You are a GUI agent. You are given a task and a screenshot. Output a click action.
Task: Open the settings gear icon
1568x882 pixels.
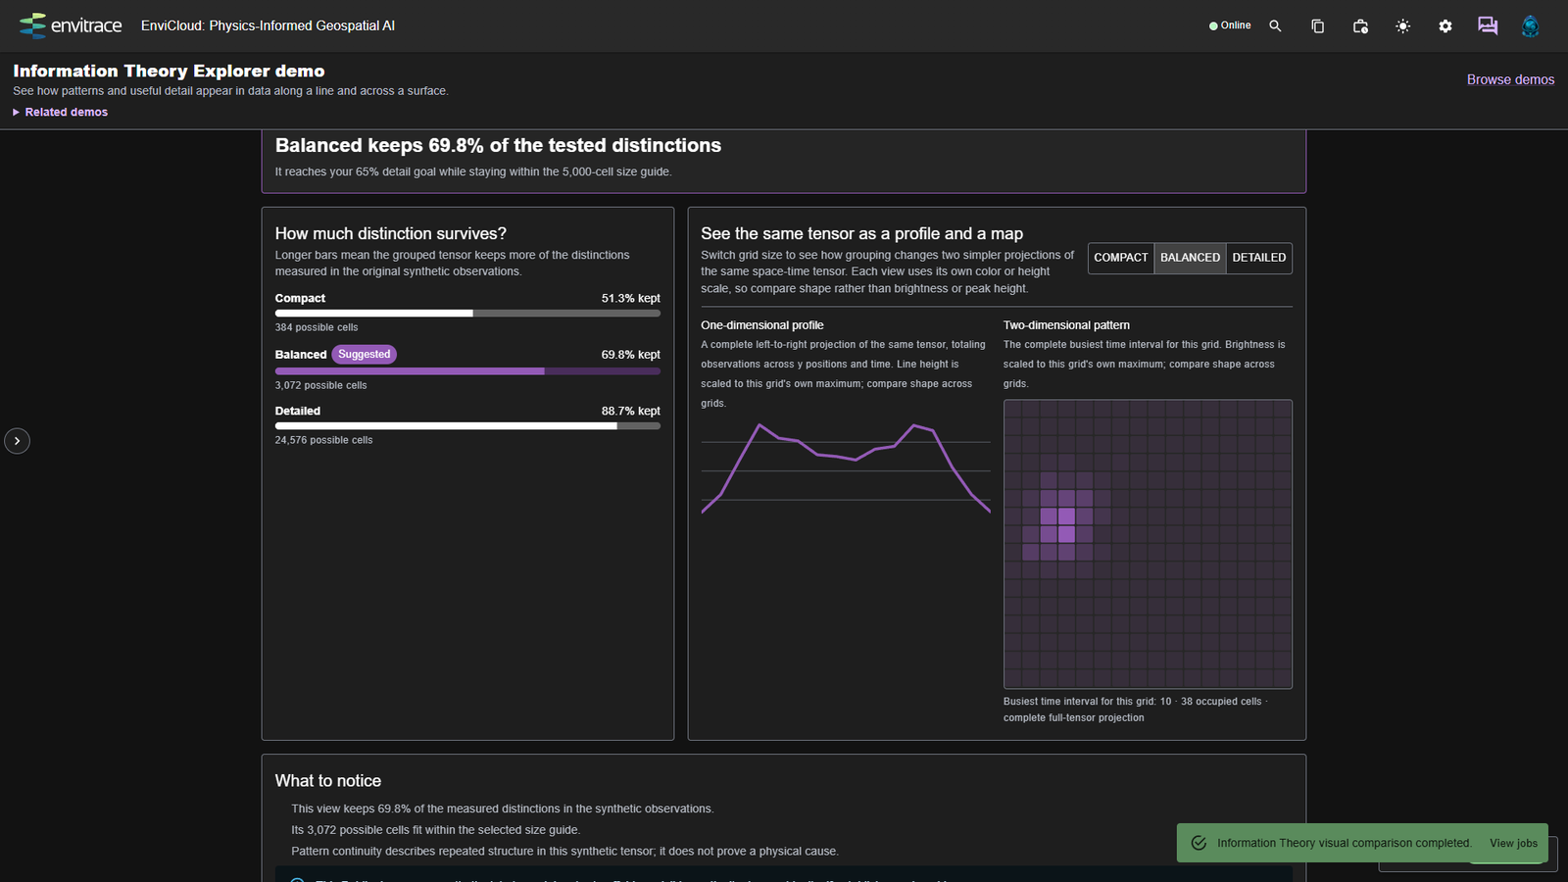tap(1445, 26)
